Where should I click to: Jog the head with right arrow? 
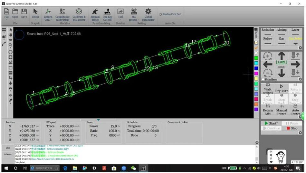coord(295,64)
